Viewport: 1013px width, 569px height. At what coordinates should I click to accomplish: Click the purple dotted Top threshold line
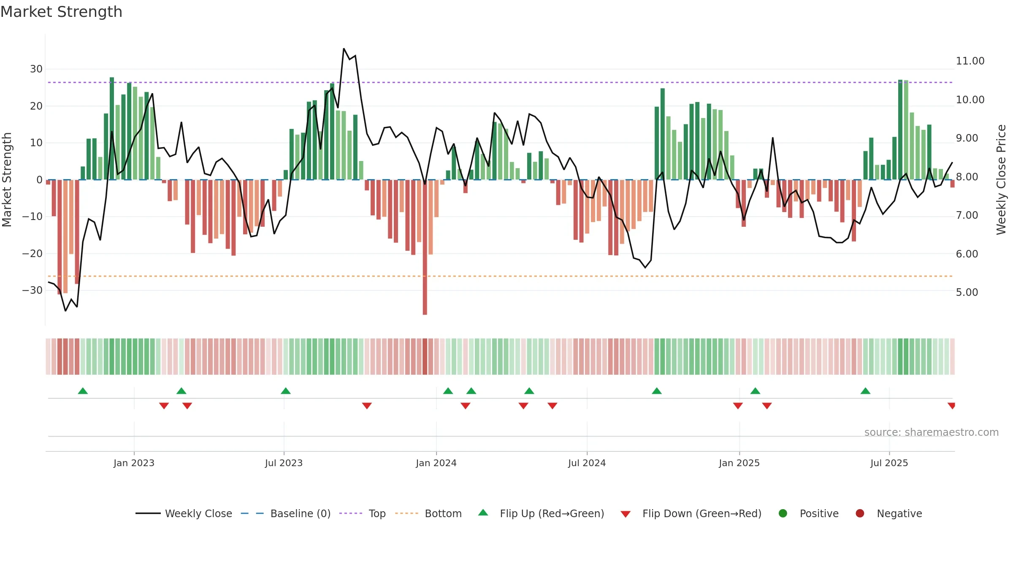pyautogui.click(x=500, y=82)
